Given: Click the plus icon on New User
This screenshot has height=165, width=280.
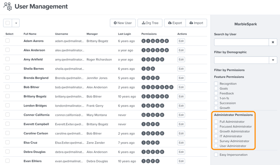Looking at the screenshot, I should [x=115, y=23].
